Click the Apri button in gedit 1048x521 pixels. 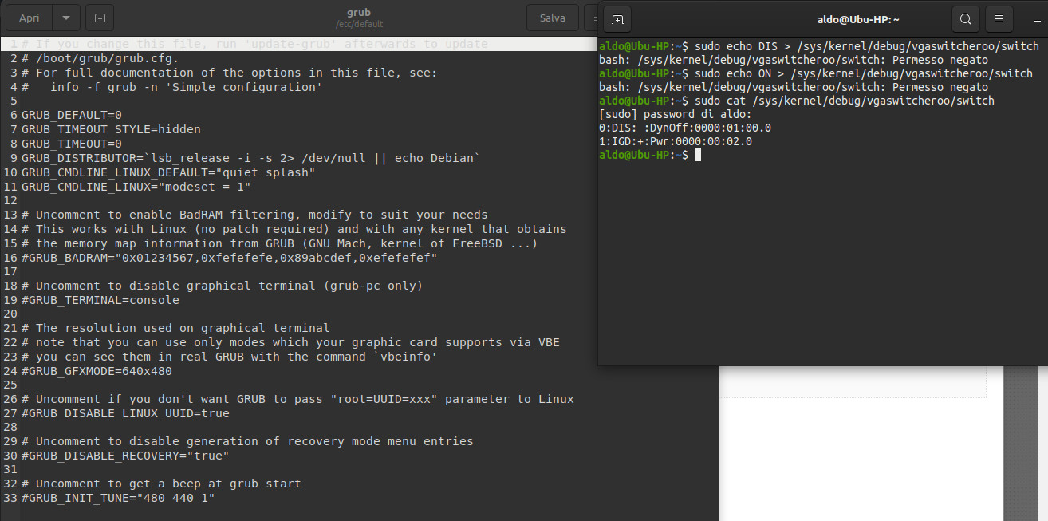(x=29, y=18)
